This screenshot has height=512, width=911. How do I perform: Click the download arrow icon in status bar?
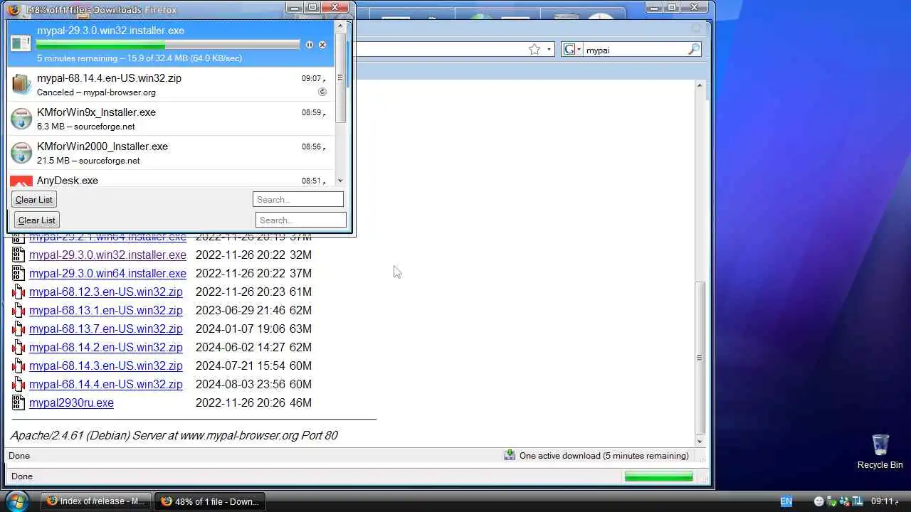[x=510, y=455]
